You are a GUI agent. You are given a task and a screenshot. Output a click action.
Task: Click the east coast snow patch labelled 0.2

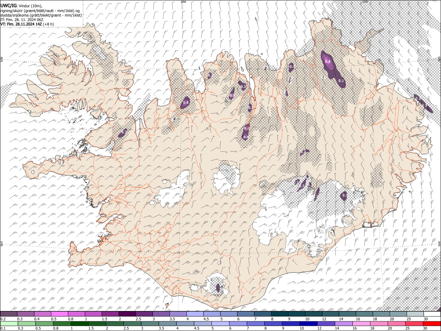point(423,103)
